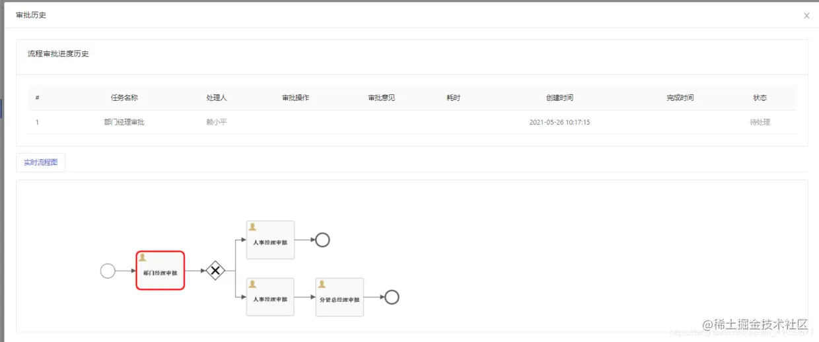Click the 待处理 status cell
Image resolution: width=819 pixels, height=342 pixels.
(760, 122)
